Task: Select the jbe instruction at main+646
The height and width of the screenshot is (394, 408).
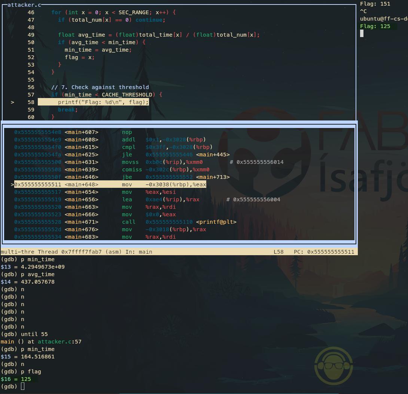Action: (122, 177)
